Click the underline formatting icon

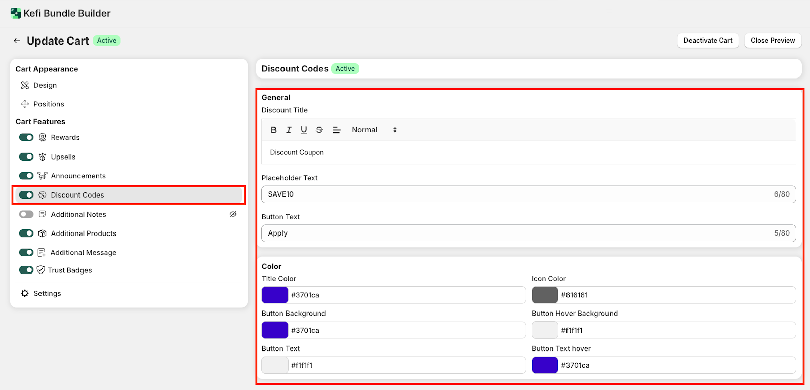304,130
